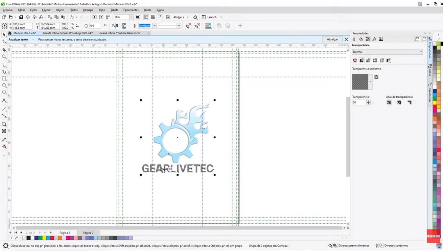Toggle the Fill transparency target option

tap(399, 102)
